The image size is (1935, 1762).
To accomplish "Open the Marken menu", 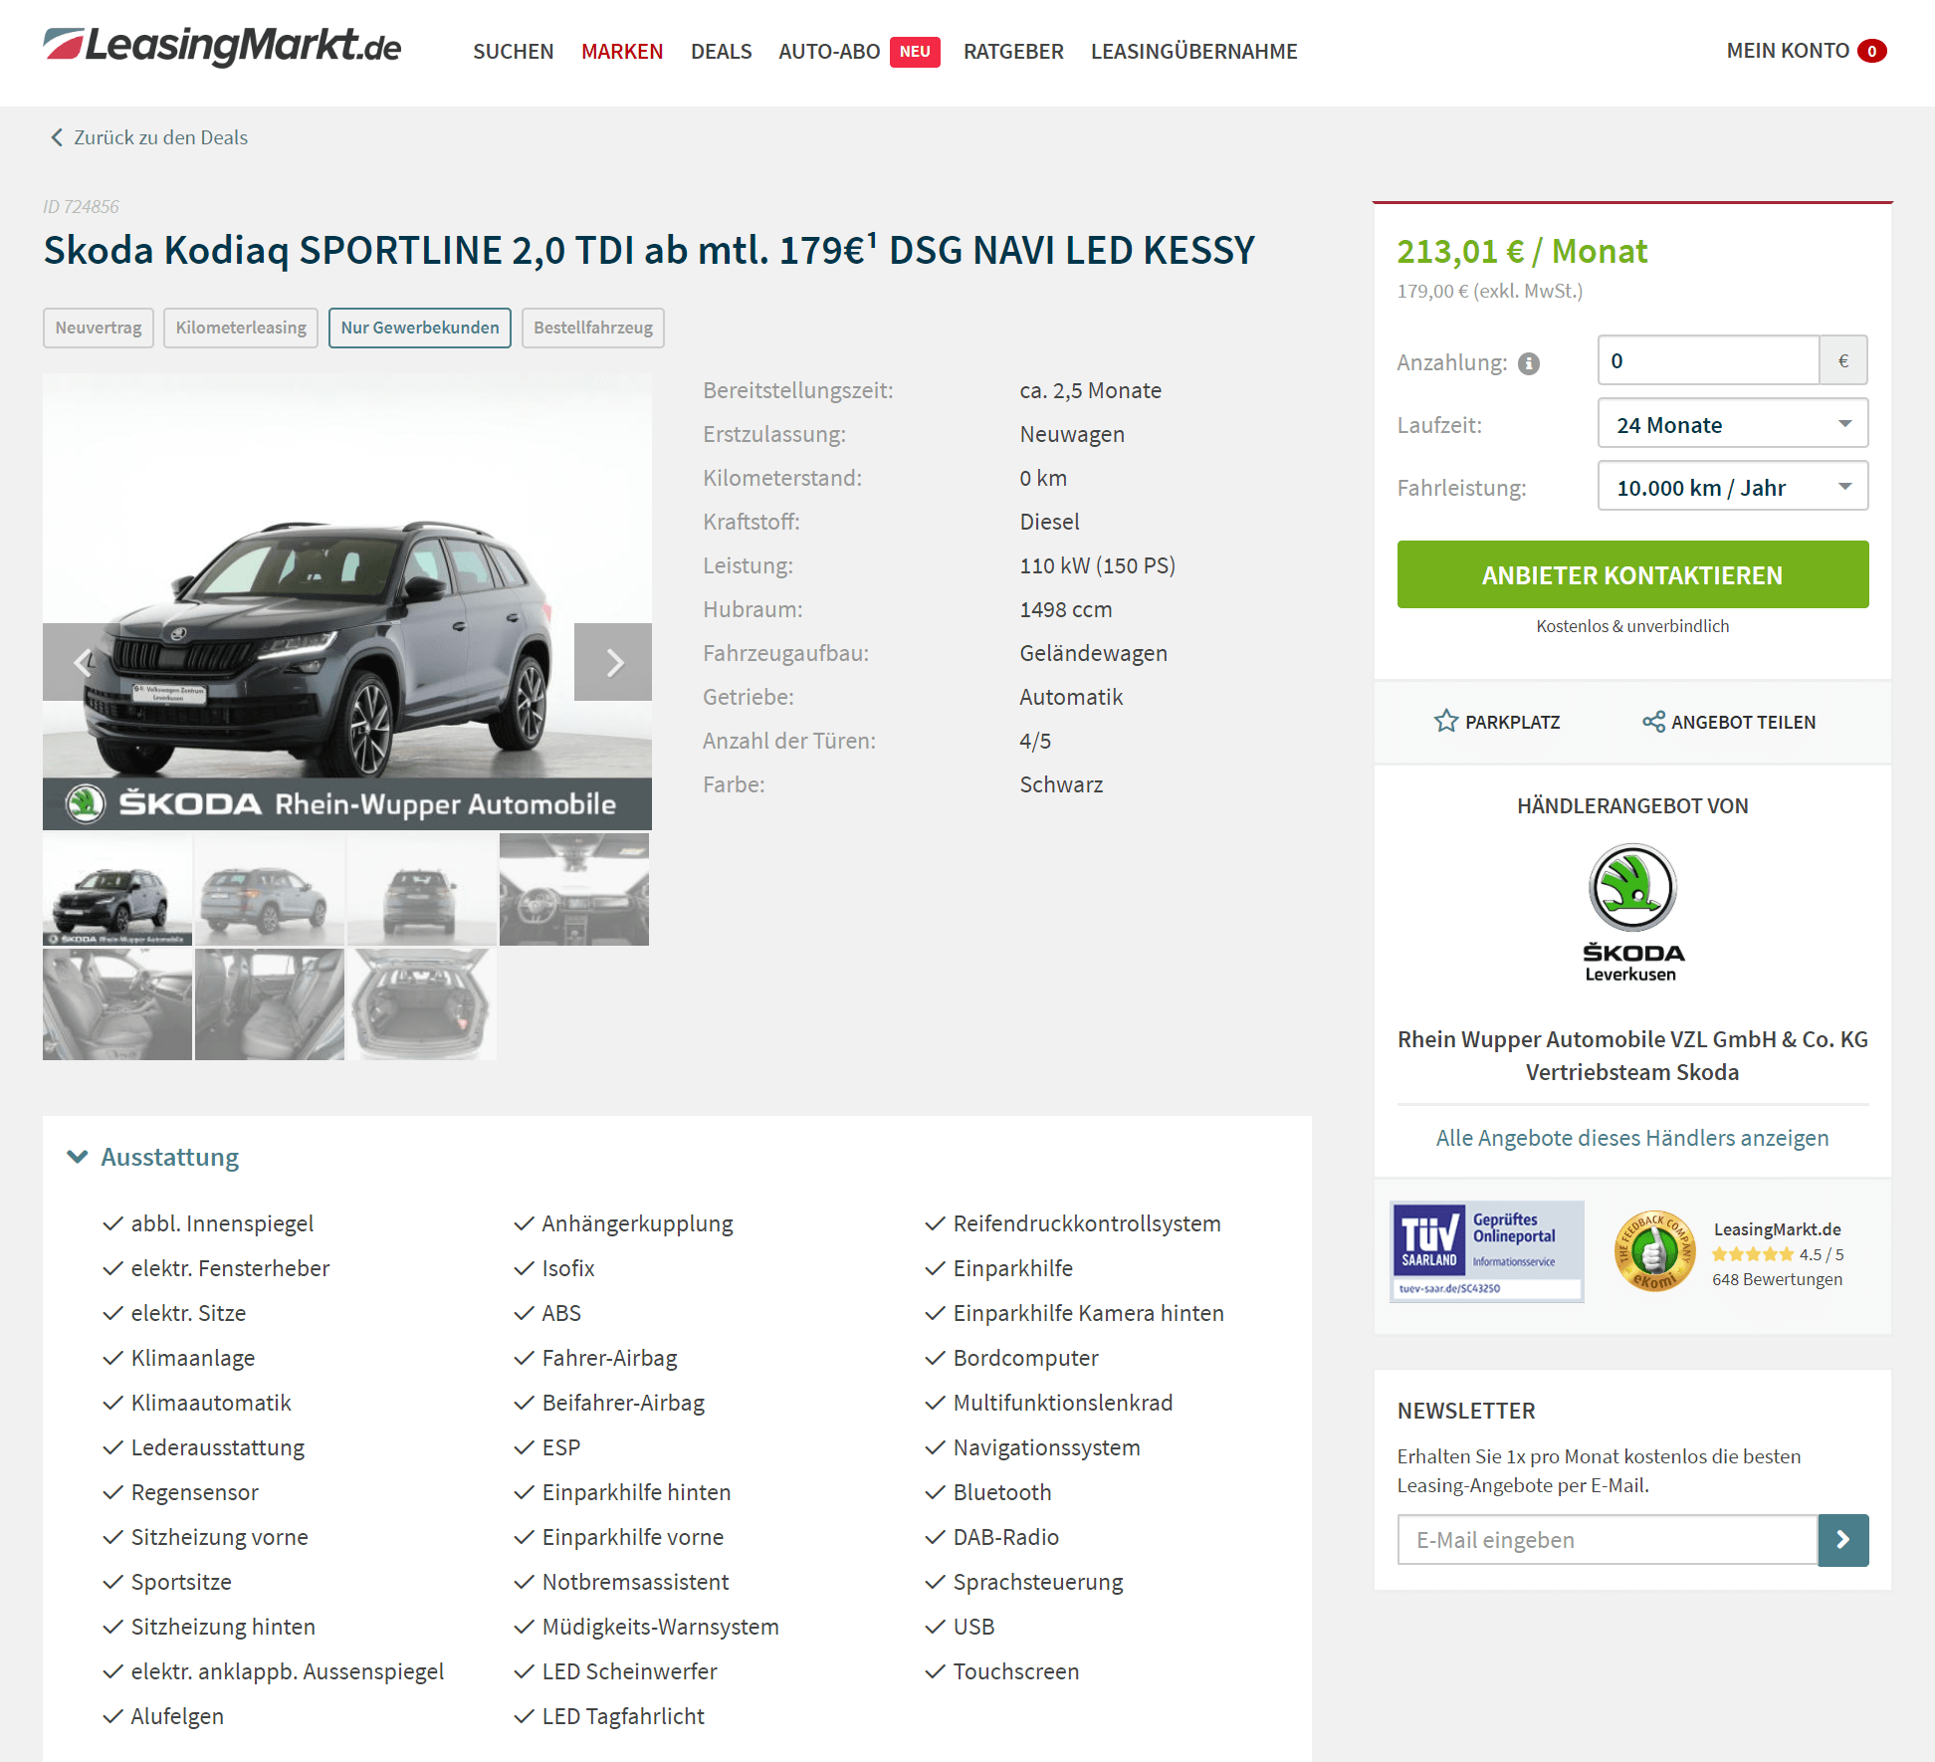I will pyautogui.click(x=622, y=51).
